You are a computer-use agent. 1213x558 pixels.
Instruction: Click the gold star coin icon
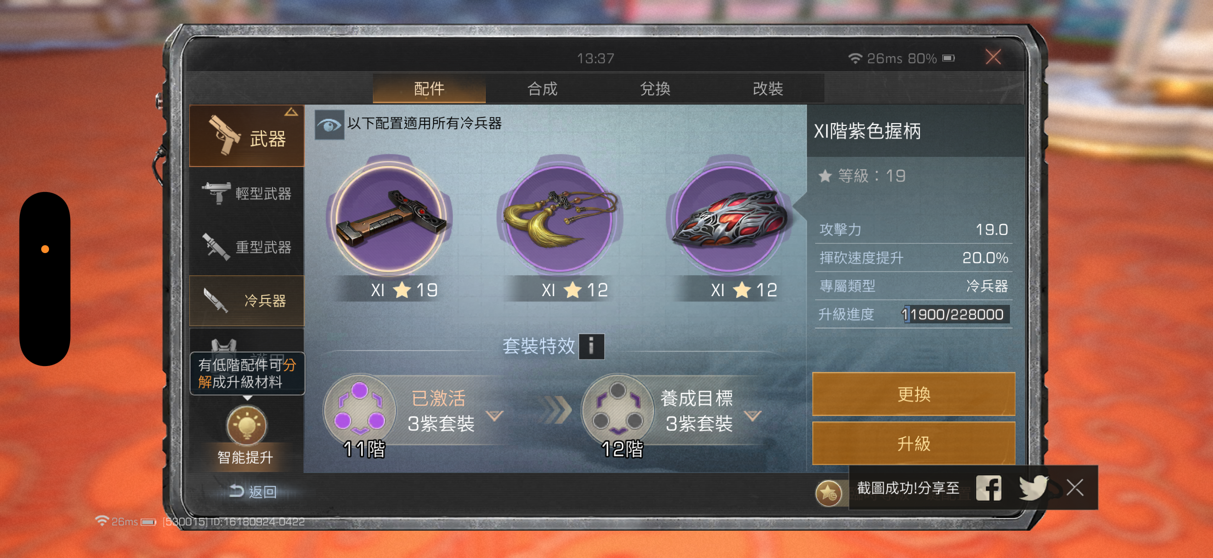tap(828, 493)
